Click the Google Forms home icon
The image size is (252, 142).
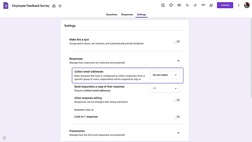pos(6,6)
